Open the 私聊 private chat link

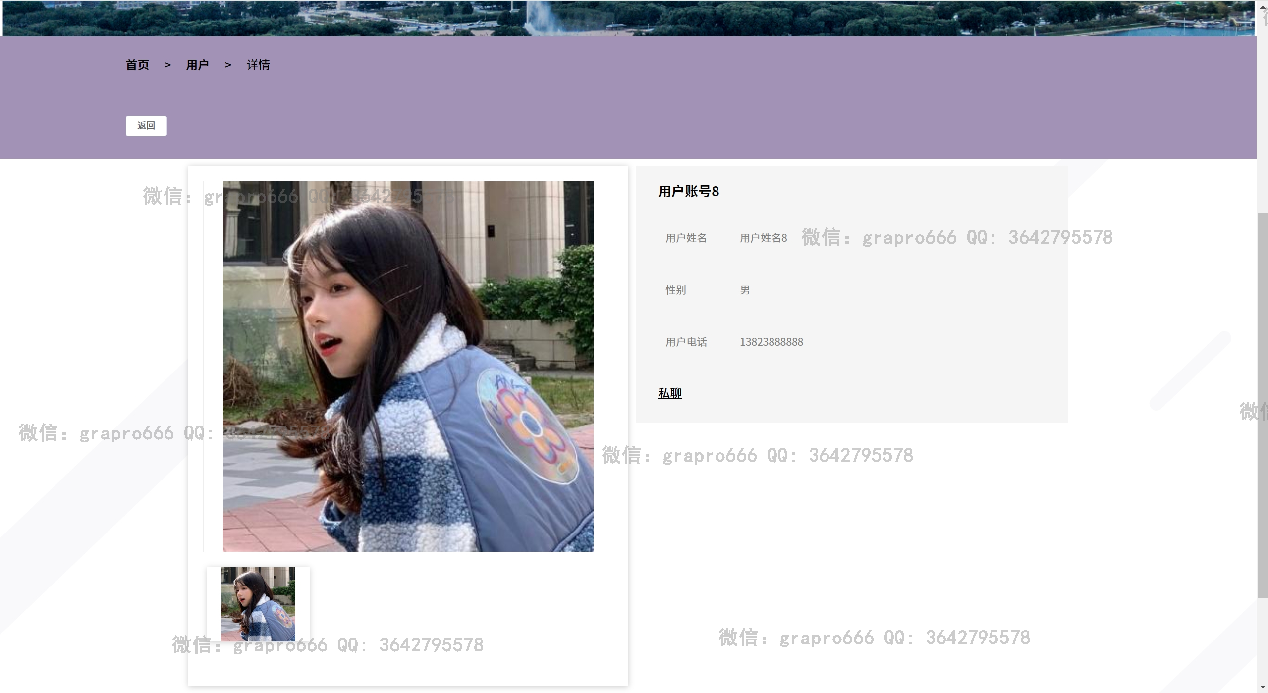click(669, 393)
